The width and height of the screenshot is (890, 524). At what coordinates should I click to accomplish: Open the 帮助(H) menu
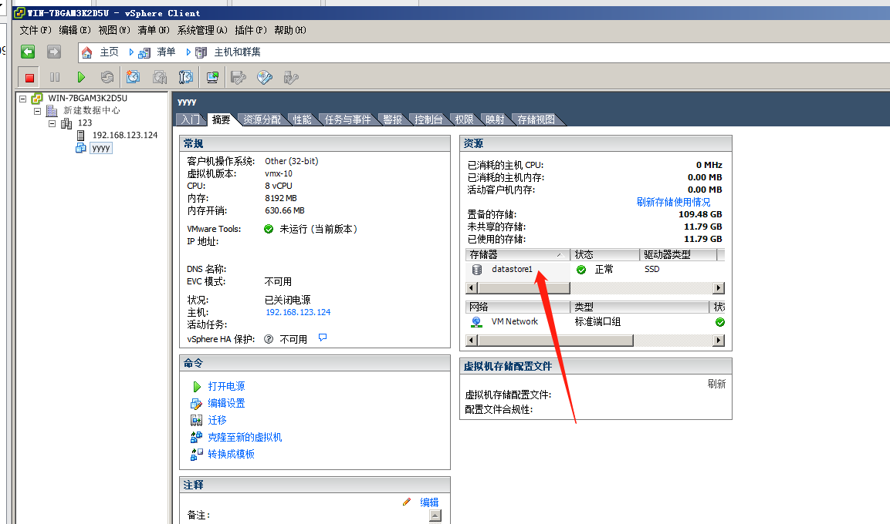289,30
